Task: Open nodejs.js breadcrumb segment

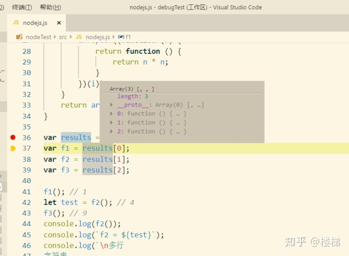Action: tap(98, 37)
